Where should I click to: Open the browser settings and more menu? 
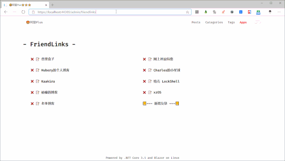click(279, 12)
